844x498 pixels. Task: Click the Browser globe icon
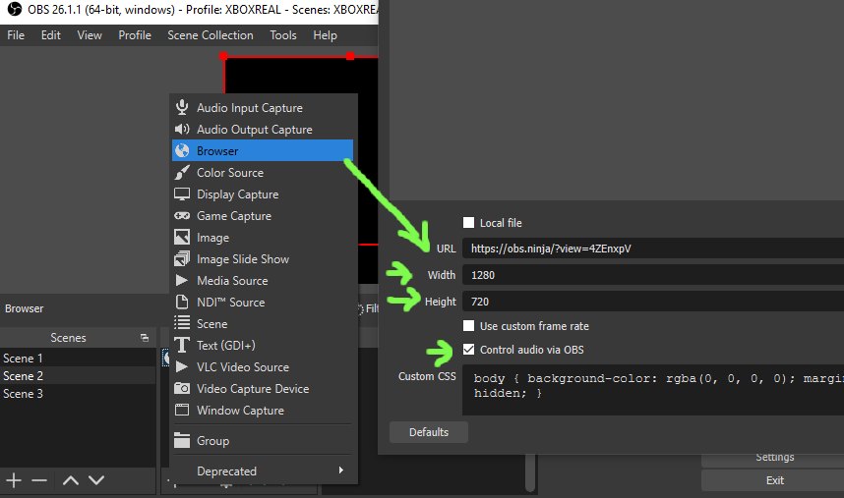(182, 150)
